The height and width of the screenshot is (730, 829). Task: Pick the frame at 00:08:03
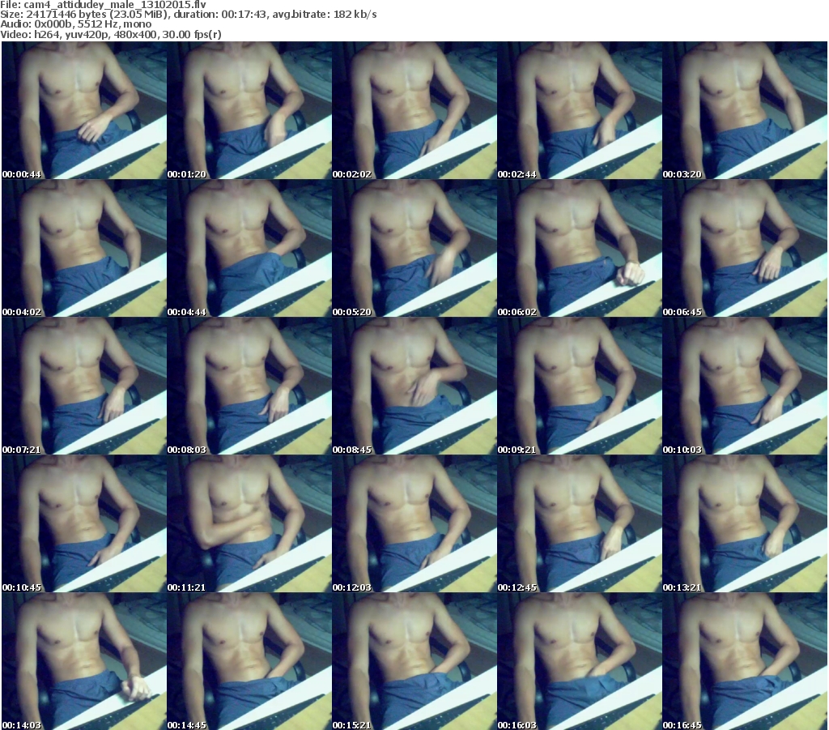point(249,386)
